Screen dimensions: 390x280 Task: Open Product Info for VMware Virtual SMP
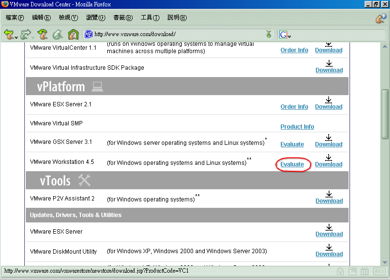coord(297,127)
